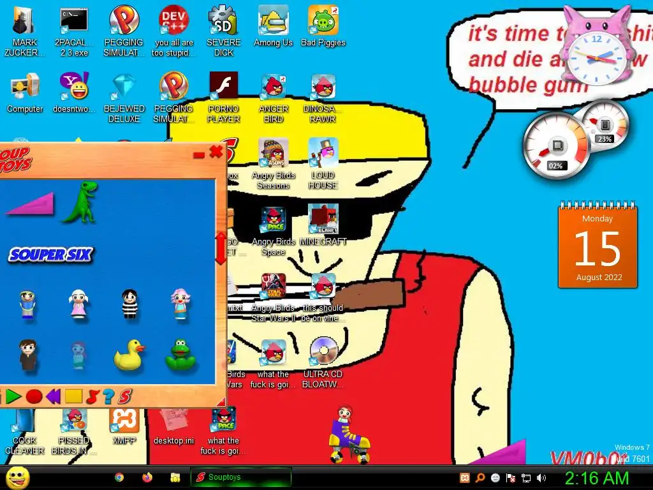The width and height of the screenshot is (653, 490).
Task: Click the pink cat clock gadget
Action: click(596, 45)
